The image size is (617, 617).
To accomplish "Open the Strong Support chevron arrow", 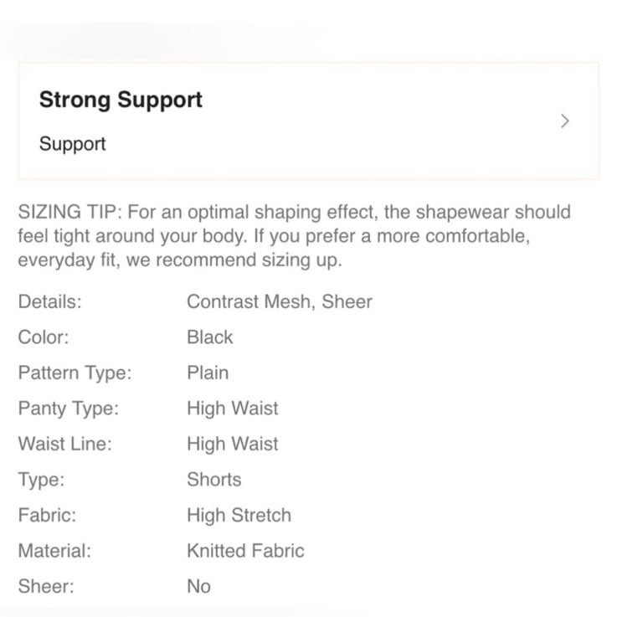I will coord(564,121).
